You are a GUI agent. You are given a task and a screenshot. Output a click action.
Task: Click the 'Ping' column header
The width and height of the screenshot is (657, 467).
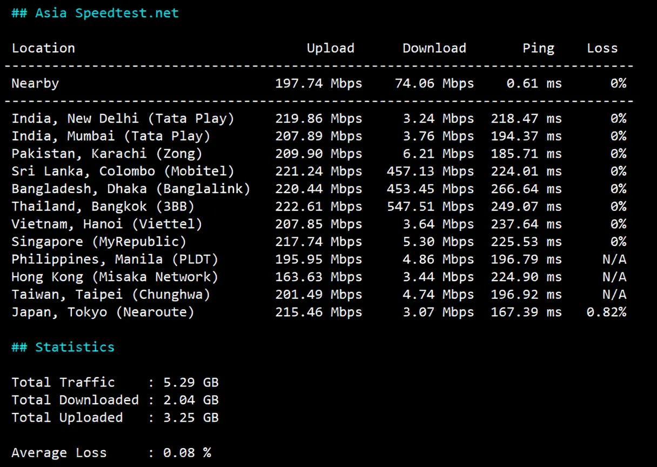point(538,48)
